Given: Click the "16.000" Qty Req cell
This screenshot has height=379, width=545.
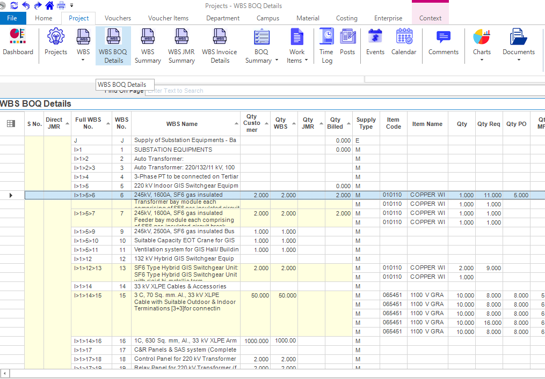Looking at the screenshot, I should click(x=489, y=323).
